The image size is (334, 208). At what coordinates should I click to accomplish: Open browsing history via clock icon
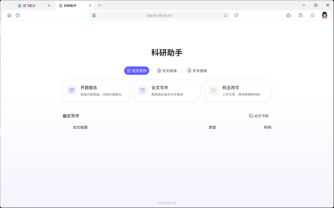(x=17, y=15)
